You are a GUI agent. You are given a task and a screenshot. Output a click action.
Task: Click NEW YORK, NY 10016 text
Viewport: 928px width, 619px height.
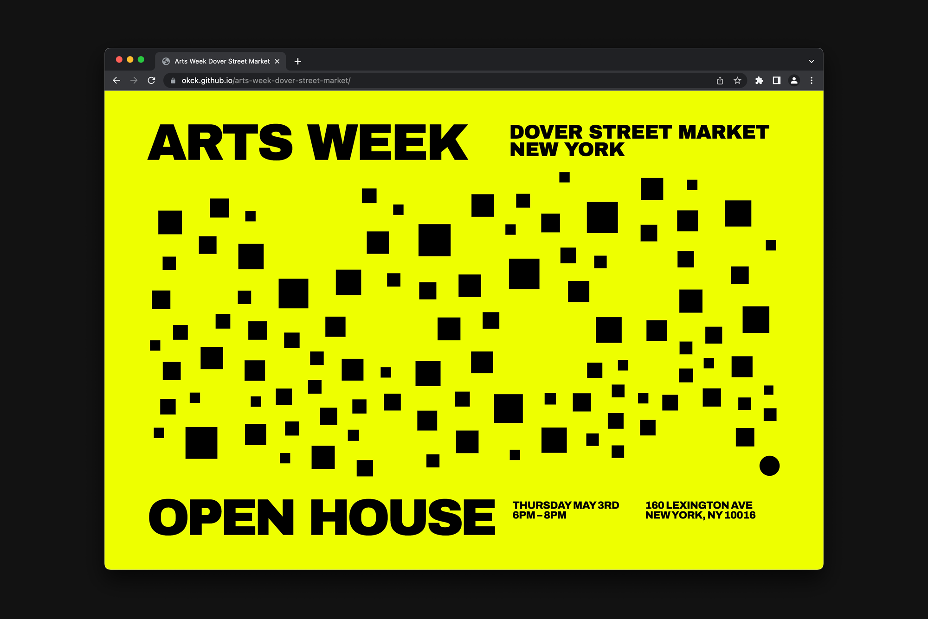pos(700,515)
